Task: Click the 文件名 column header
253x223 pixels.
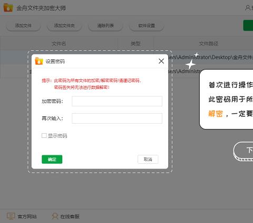Action: click(x=59, y=43)
